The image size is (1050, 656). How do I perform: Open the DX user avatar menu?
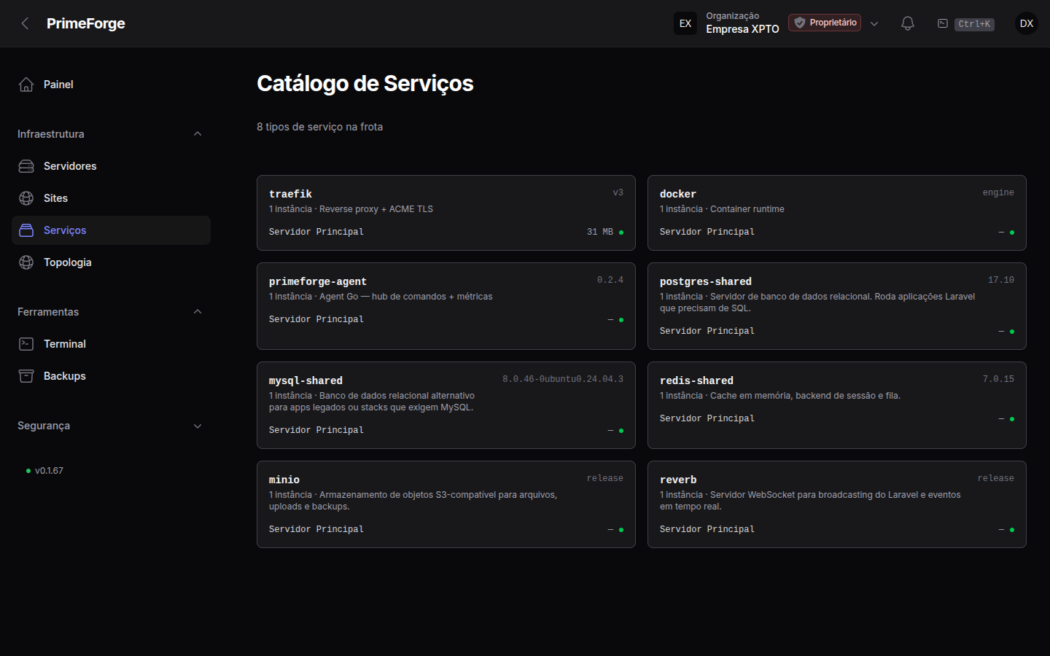coord(1027,23)
